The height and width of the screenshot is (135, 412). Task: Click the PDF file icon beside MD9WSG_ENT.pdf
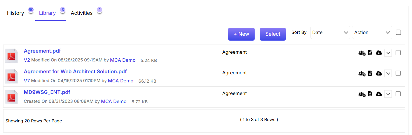point(12,97)
